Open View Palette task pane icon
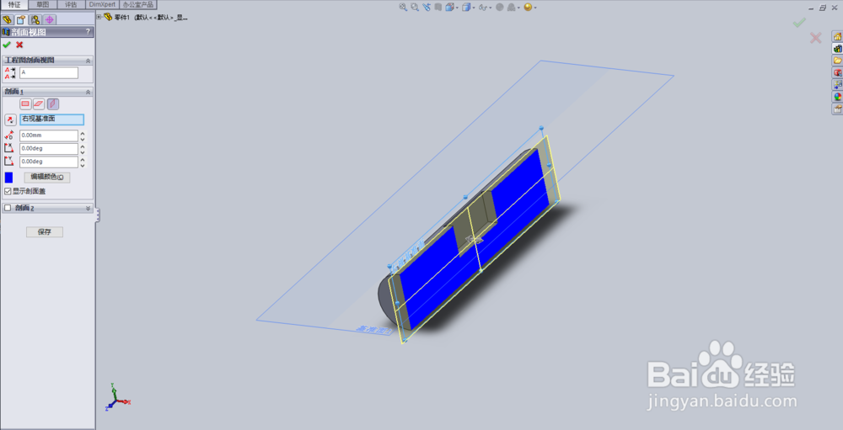Screen dimensions: 843x430 tap(837, 84)
